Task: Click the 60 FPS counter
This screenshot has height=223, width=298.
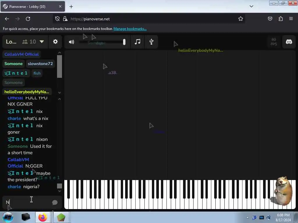Action: (x=274, y=42)
